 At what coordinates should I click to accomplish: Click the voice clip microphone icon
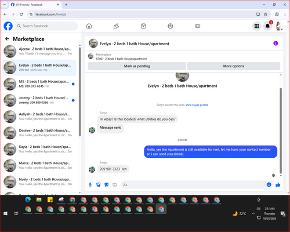tap(90, 185)
